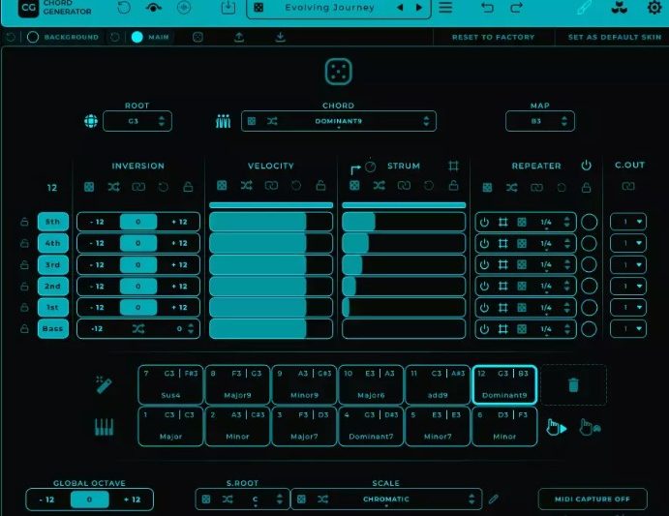Adjust the 5th row strum slider
Image resolution: width=669 pixels, height=516 pixels.
point(404,222)
